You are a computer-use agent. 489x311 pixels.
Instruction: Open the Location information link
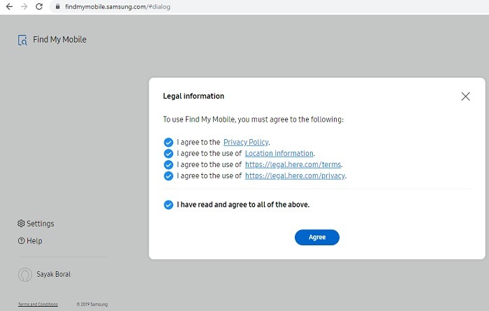(279, 154)
